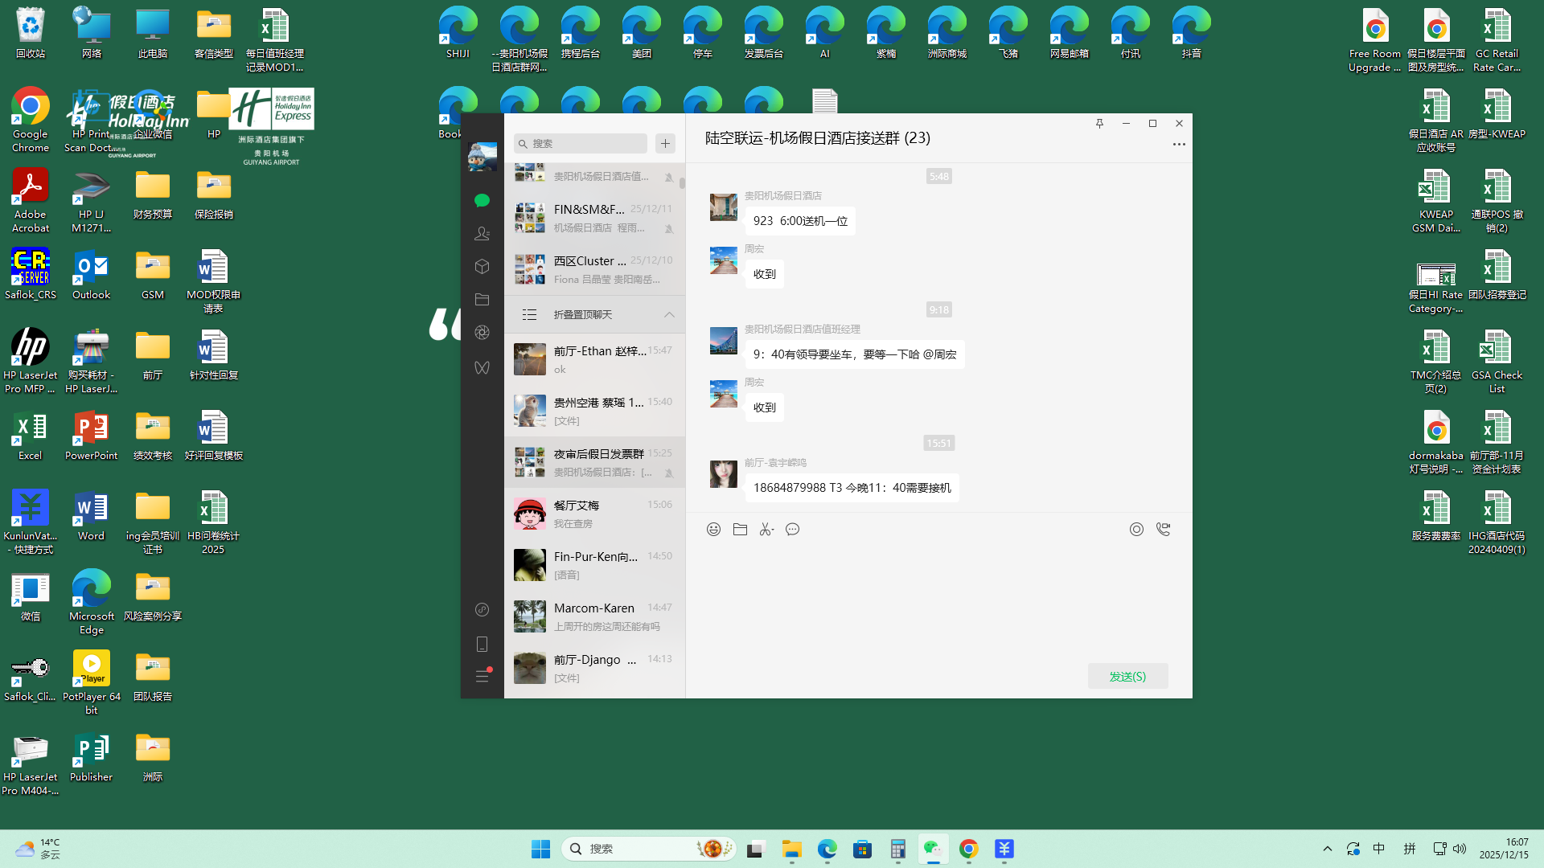Open mini programs icon in sidebar
This screenshot has width=1544, height=868.
tap(482, 610)
